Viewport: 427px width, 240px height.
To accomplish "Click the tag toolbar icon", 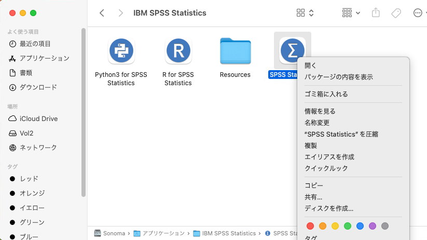I will [x=396, y=13].
